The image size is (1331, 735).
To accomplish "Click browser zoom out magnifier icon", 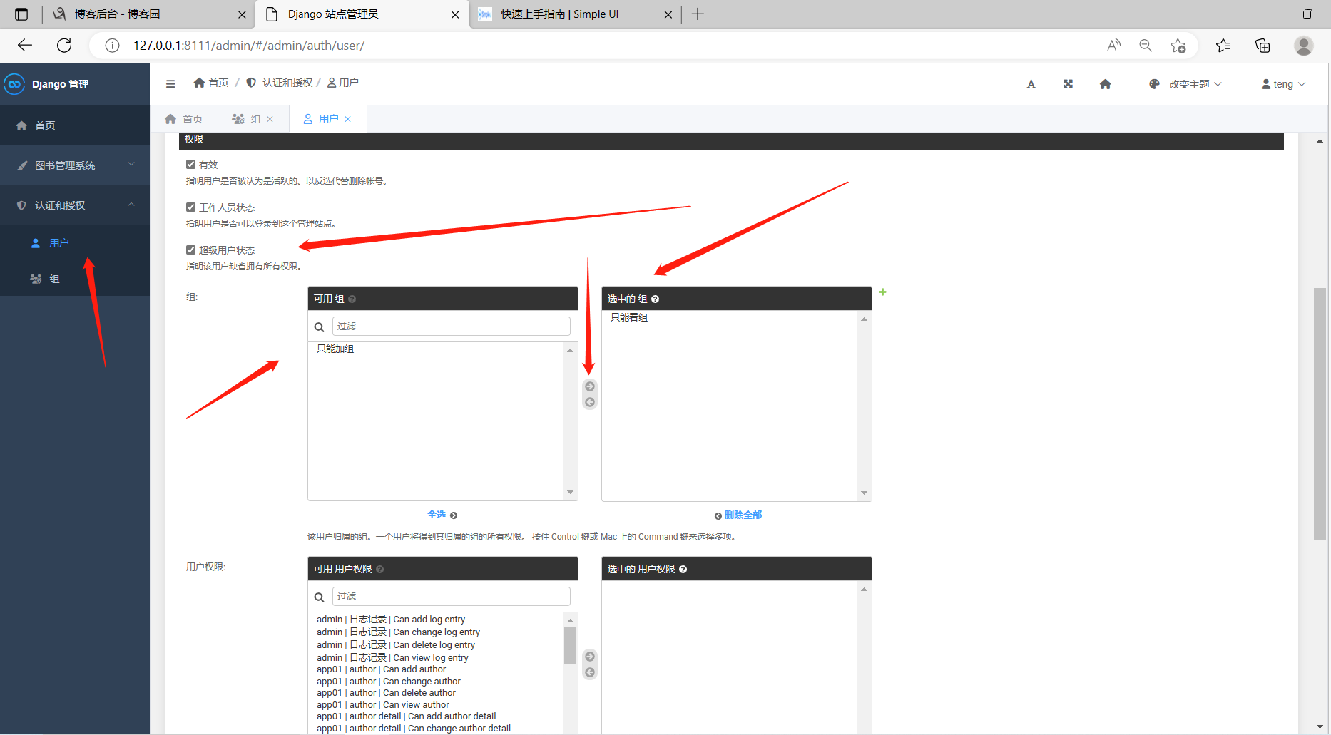I will click(1146, 46).
